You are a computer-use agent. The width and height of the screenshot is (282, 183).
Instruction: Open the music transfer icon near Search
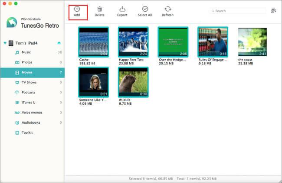coord(273,11)
